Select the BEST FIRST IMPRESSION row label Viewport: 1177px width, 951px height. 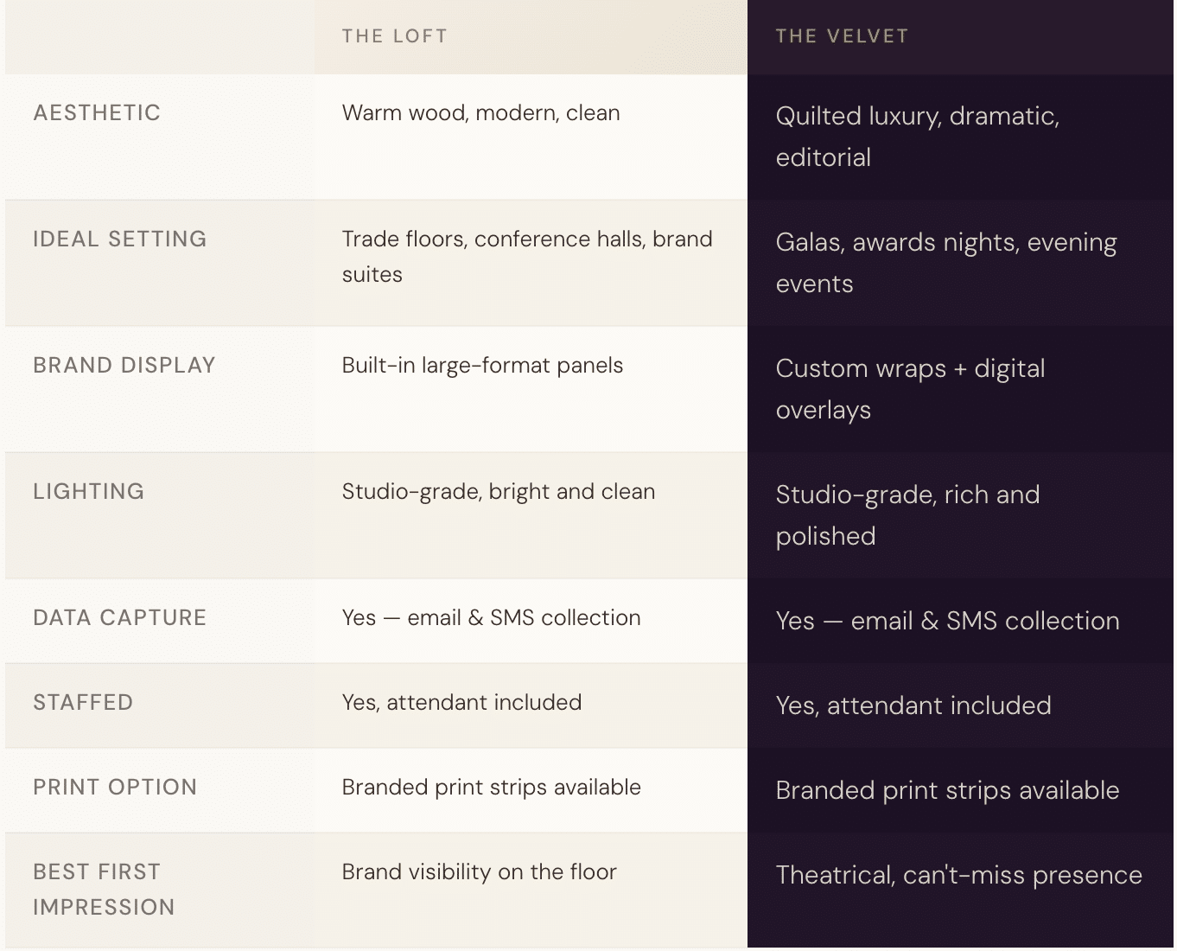(x=104, y=890)
